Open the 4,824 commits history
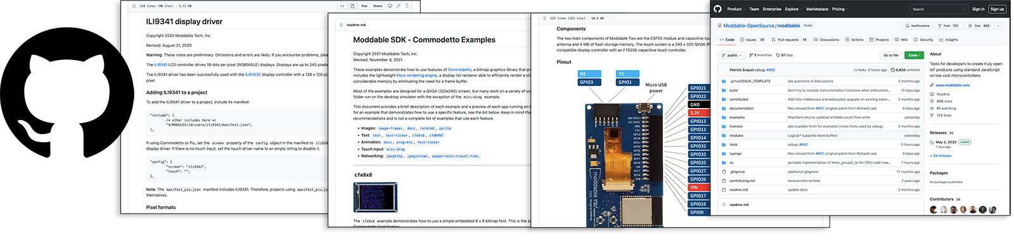 click(x=905, y=70)
